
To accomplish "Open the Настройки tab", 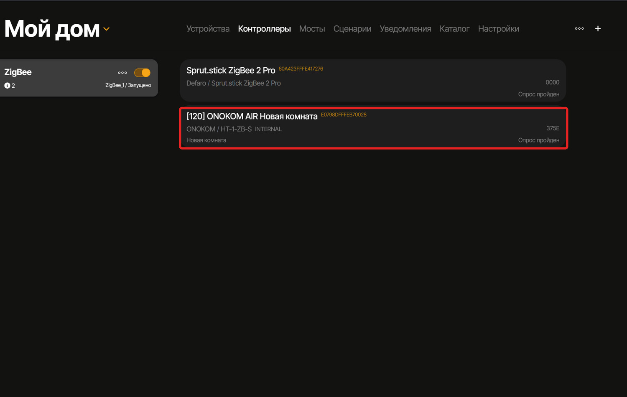I will pos(498,29).
